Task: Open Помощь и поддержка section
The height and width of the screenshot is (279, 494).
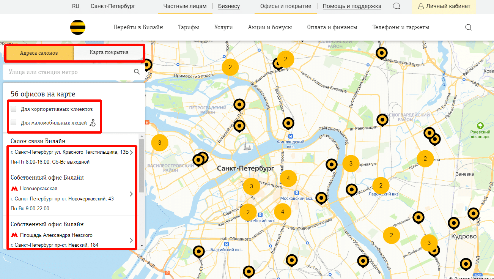Action: tap(352, 6)
